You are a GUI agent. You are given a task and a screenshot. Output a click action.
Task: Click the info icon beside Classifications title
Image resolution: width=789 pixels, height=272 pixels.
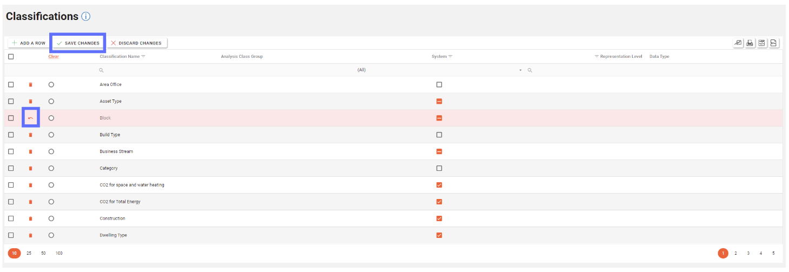click(x=86, y=16)
